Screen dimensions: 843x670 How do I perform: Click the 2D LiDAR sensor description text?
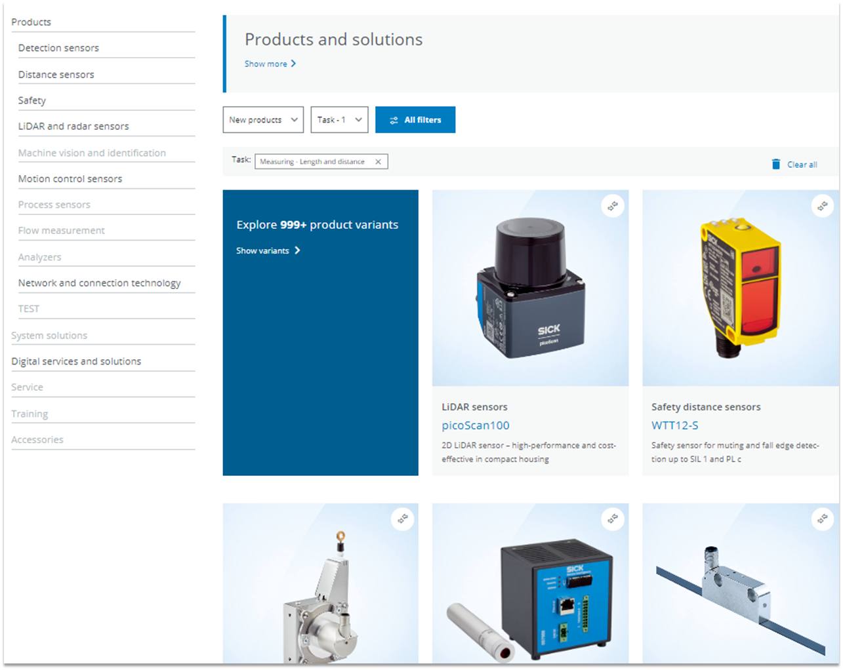pos(529,452)
